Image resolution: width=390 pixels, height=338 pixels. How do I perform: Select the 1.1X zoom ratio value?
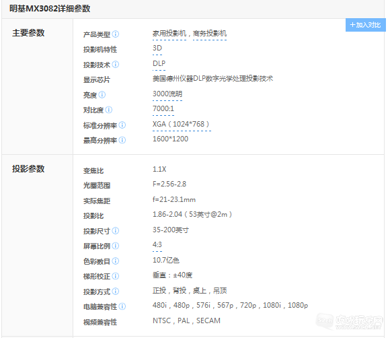[x=159, y=170]
